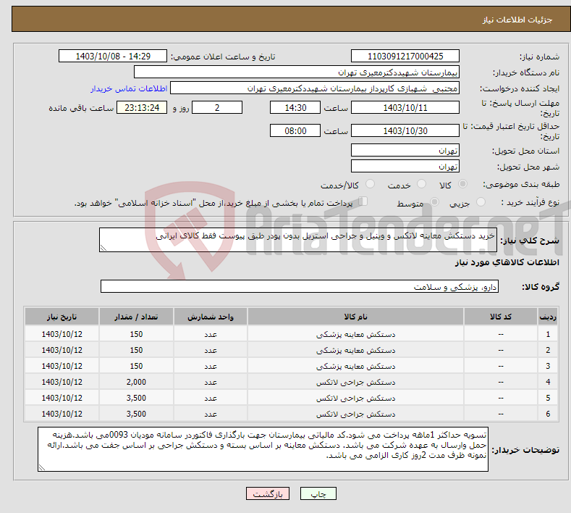Click the شرح کلی نیاز description textarea
Image resolution: width=571 pixels, height=513 pixels.
pyautogui.click(x=298, y=240)
